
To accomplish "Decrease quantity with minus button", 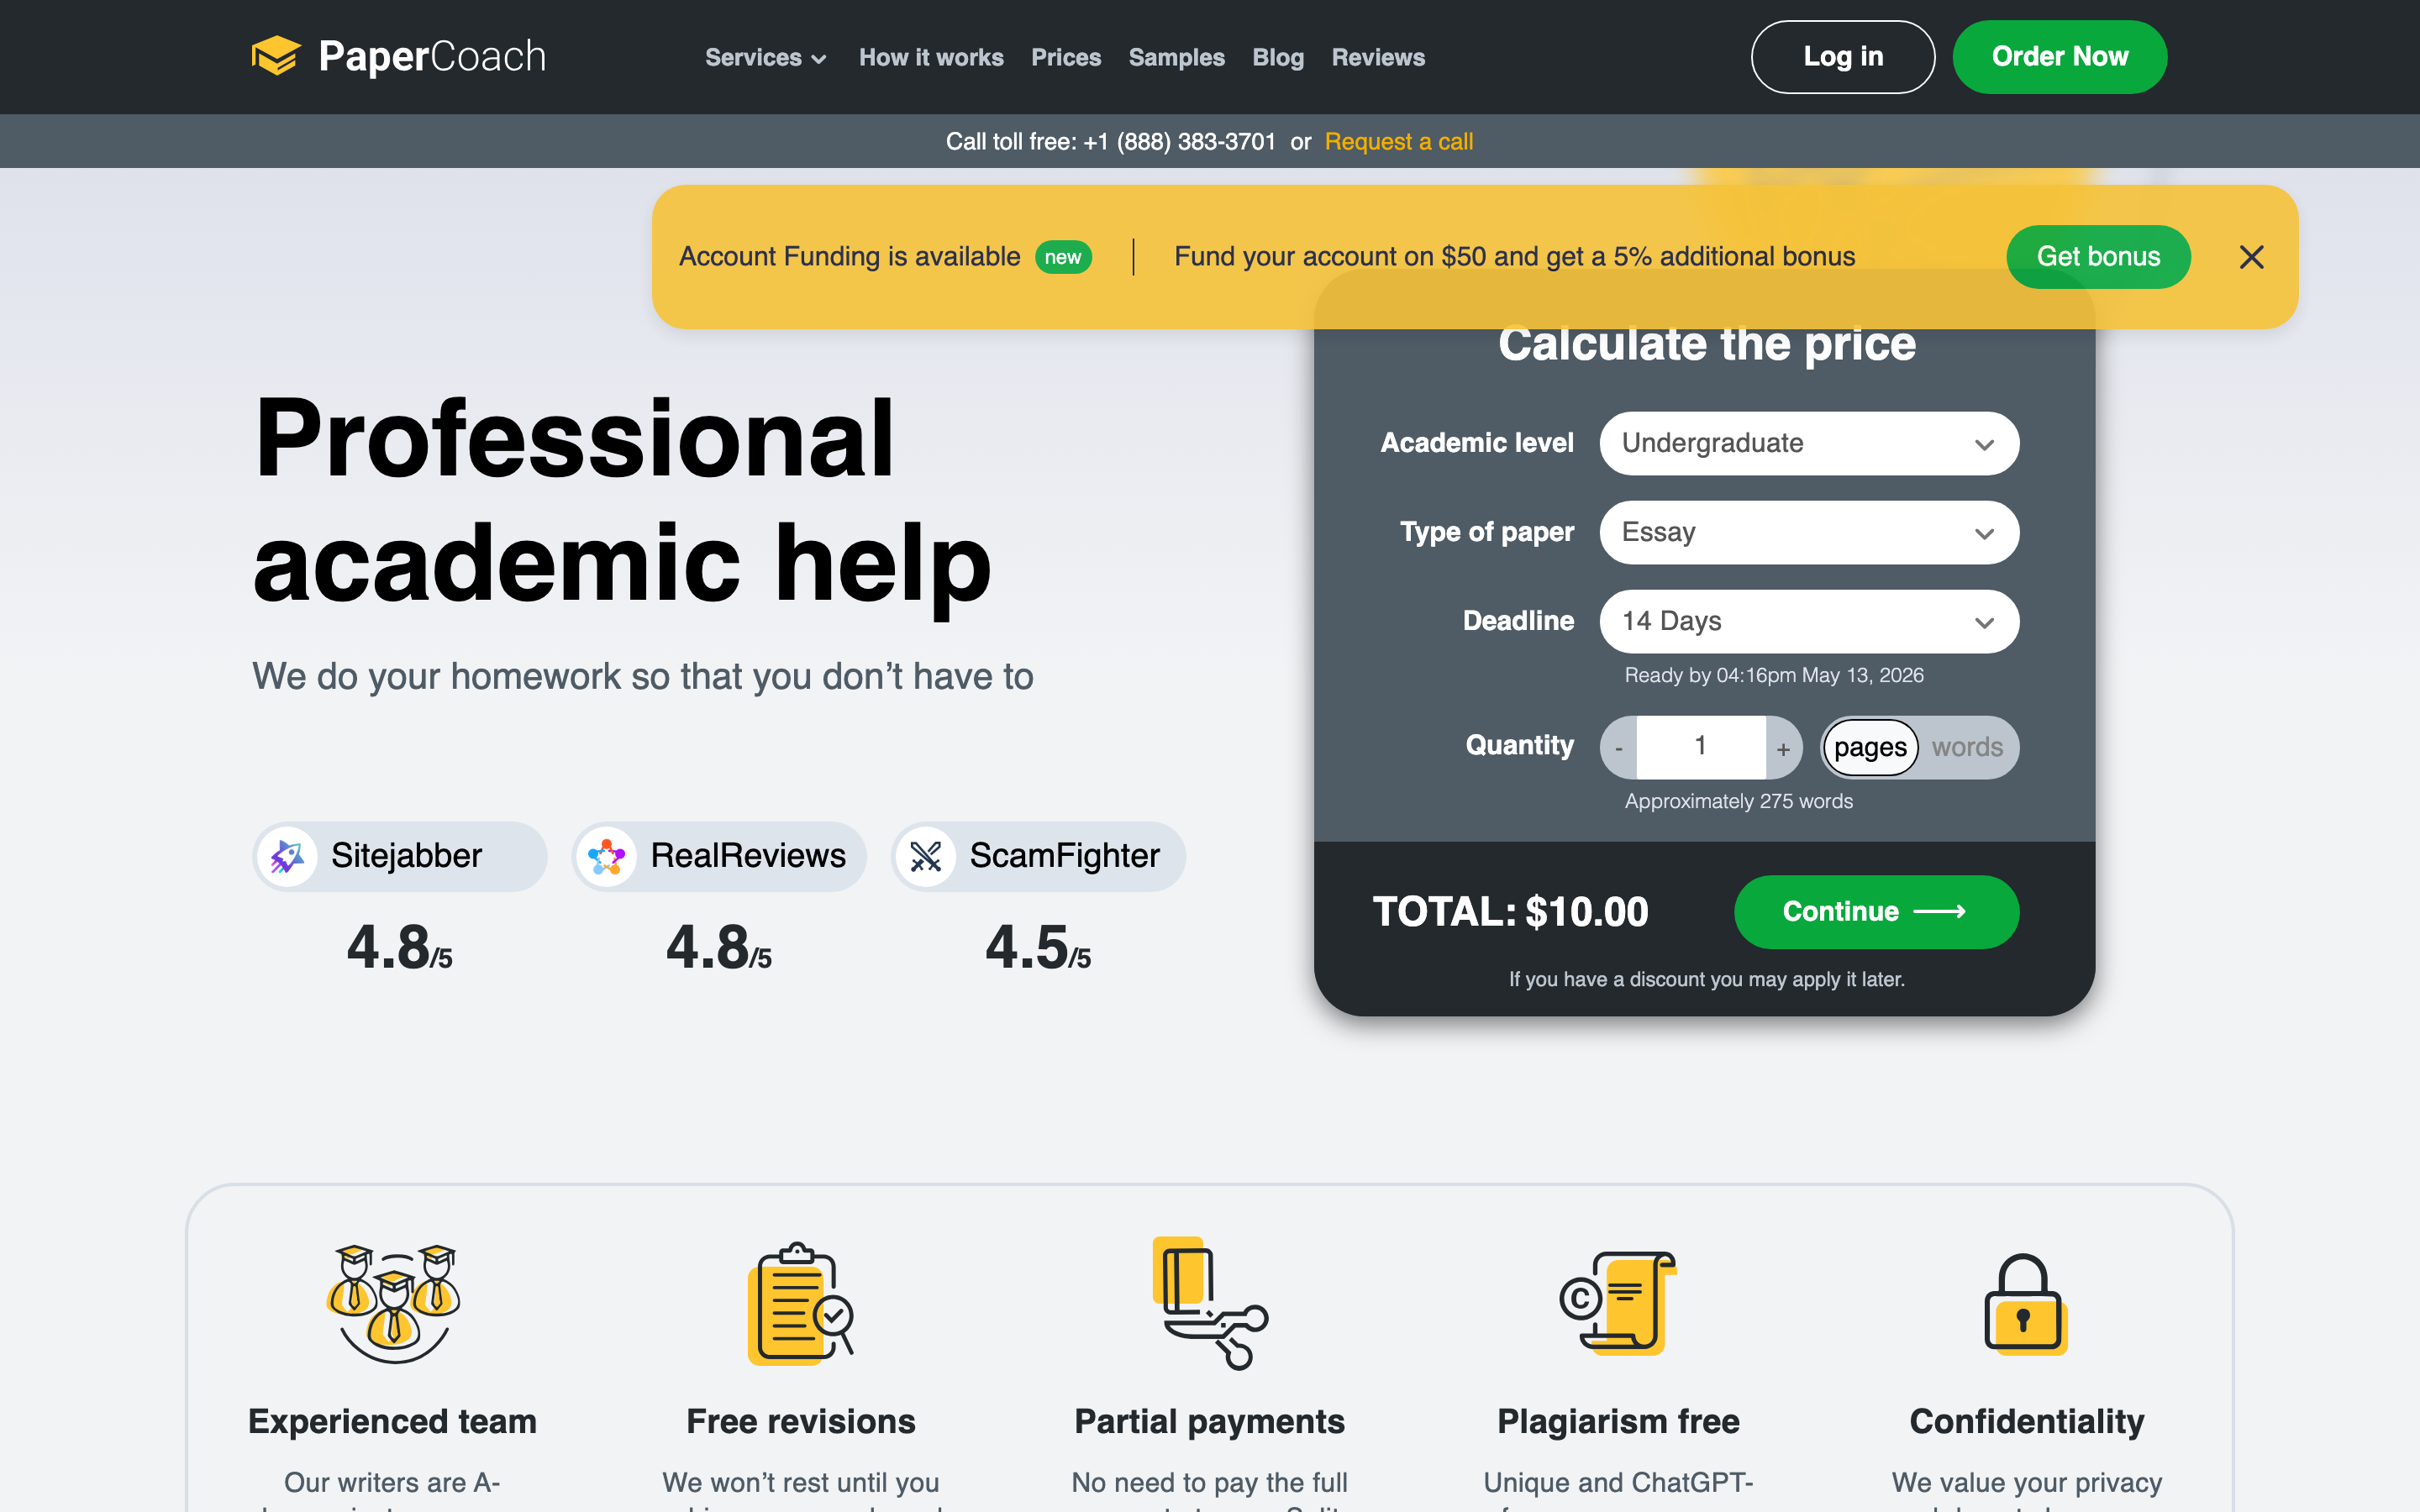I will (1618, 747).
